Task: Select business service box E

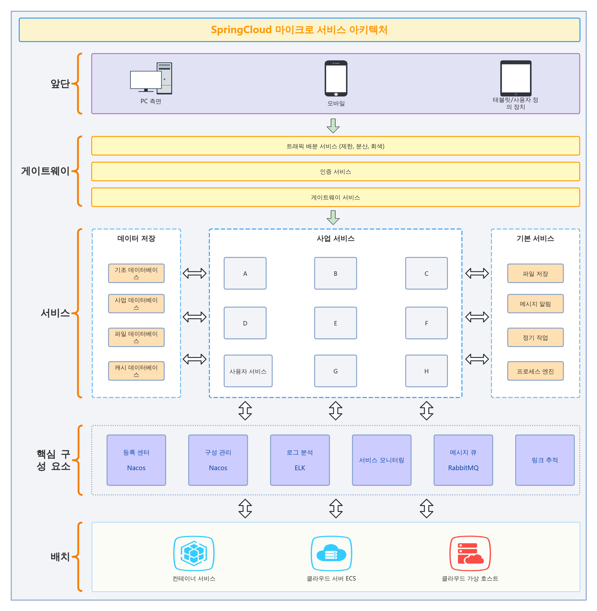Action: (336, 323)
